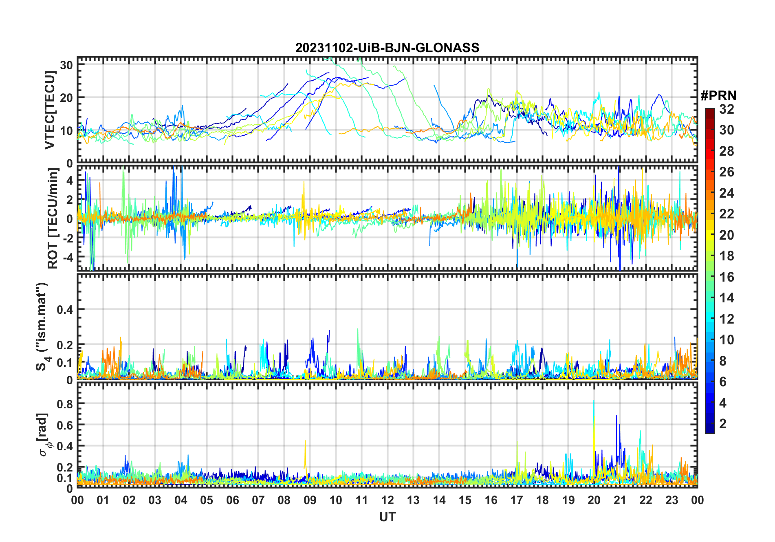Select the UT axis tick label "07"
The width and height of the screenshot is (775, 542).
[258, 500]
